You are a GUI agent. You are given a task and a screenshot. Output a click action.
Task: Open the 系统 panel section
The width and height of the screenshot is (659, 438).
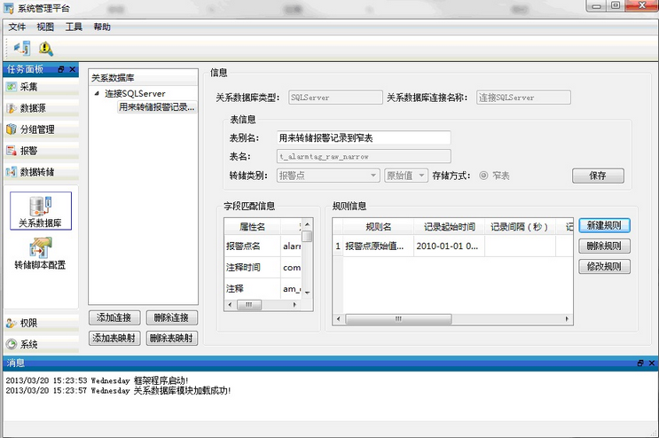(x=41, y=344)
